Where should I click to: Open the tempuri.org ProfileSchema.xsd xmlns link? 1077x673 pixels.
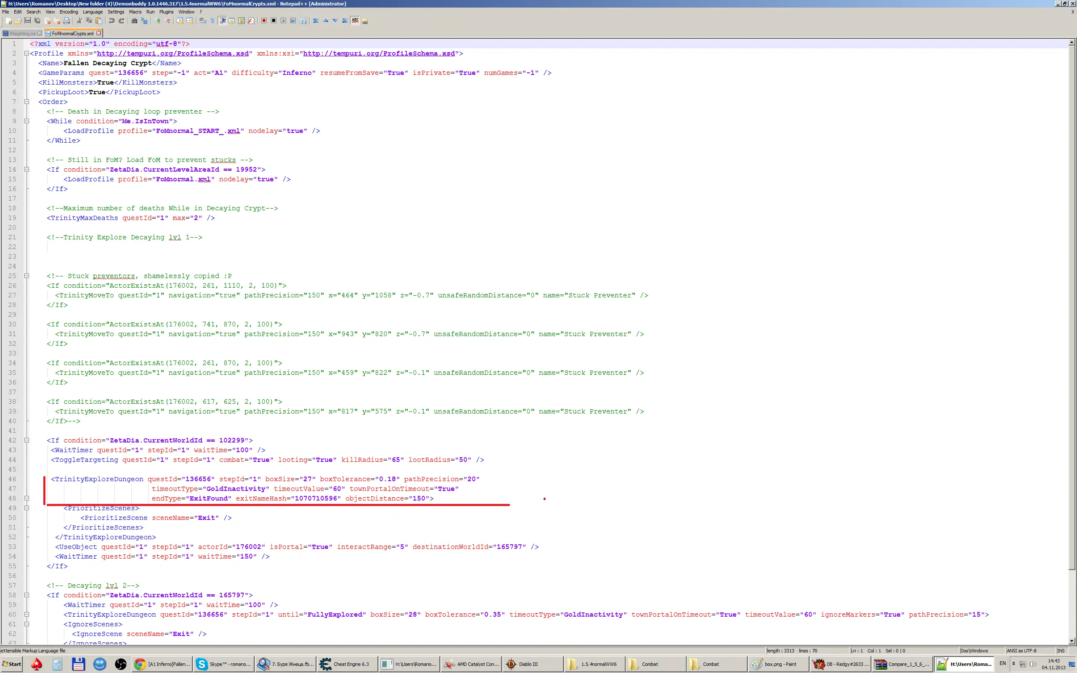(172, 53)
